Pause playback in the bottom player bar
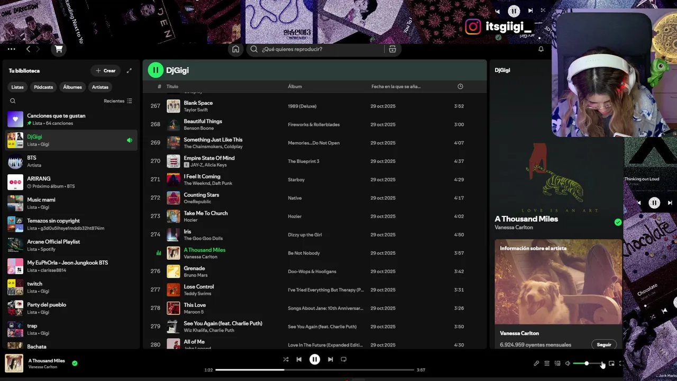 (315, 359)
